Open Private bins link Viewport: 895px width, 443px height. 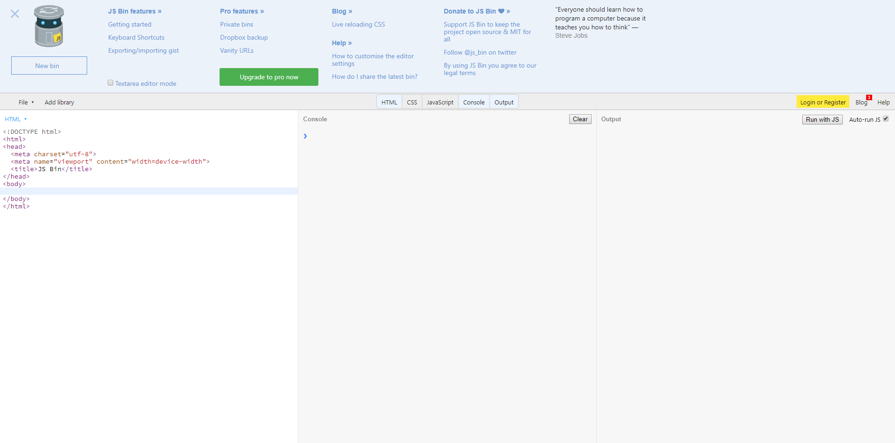click(237, 24)
